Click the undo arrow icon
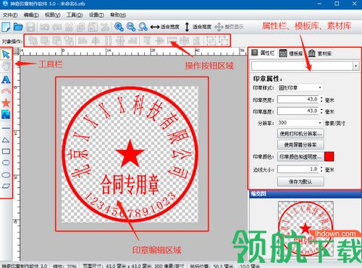 click(45, 27)
